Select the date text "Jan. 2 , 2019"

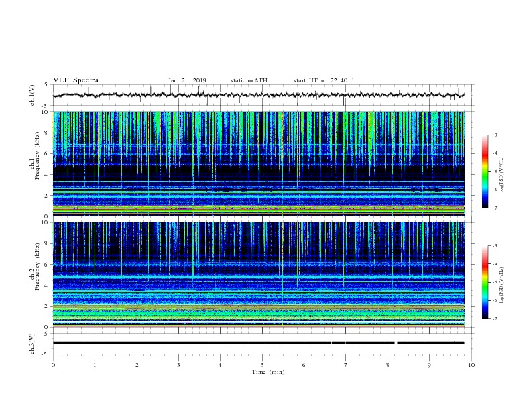tap(187, 80)
